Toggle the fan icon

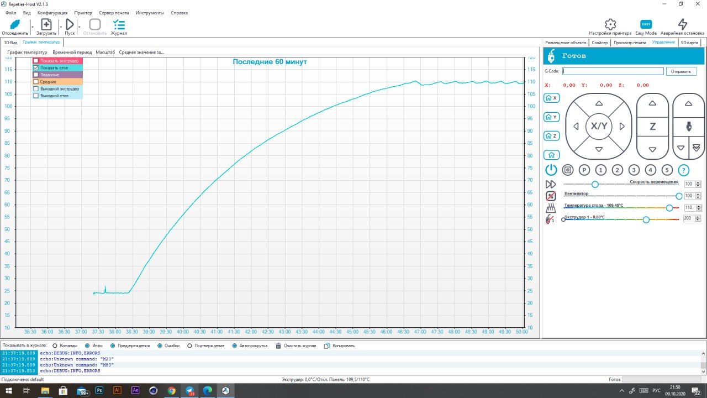coord(551,196)
